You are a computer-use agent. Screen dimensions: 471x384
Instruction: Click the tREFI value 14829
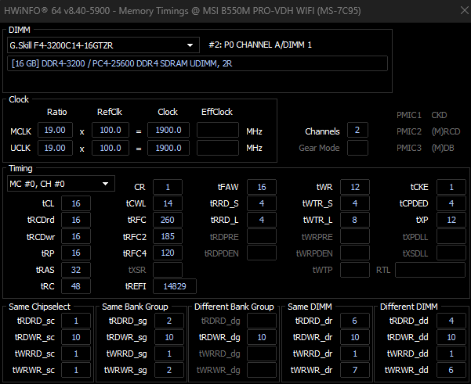[174, 286]
